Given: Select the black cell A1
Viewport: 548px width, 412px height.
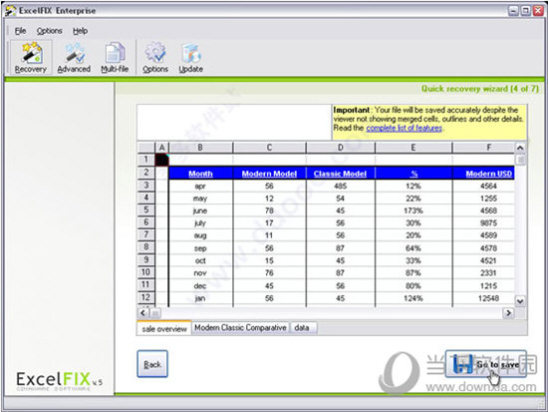Looking at the screenshot, I should 161,160.
